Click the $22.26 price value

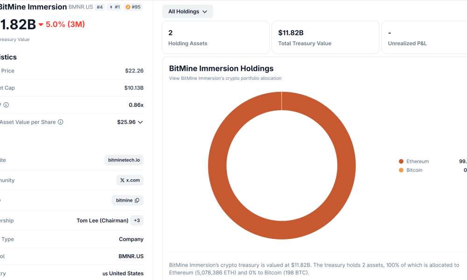pos(134,71)
